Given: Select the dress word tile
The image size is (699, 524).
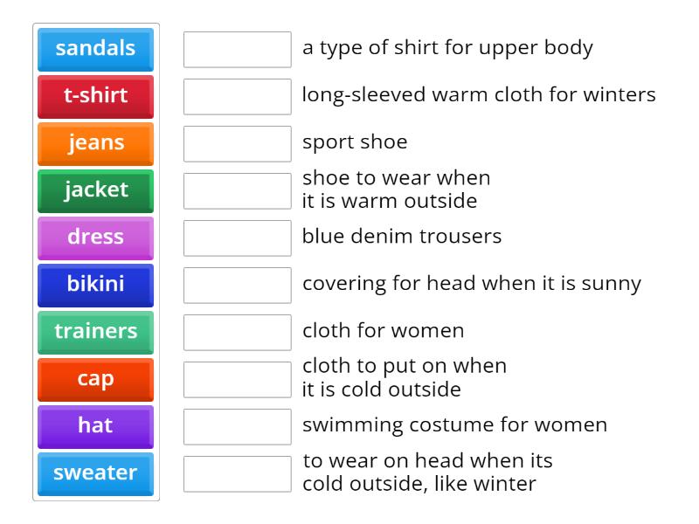Looking at the screenshot, I should pos(95,238).
